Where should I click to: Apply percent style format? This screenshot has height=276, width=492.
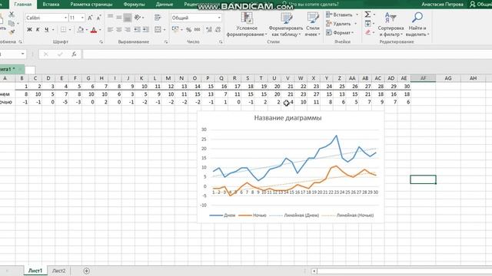point(188,30)
